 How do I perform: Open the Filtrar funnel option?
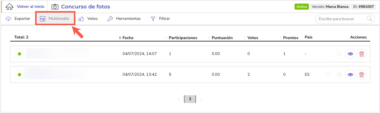(x=160, y=19)
